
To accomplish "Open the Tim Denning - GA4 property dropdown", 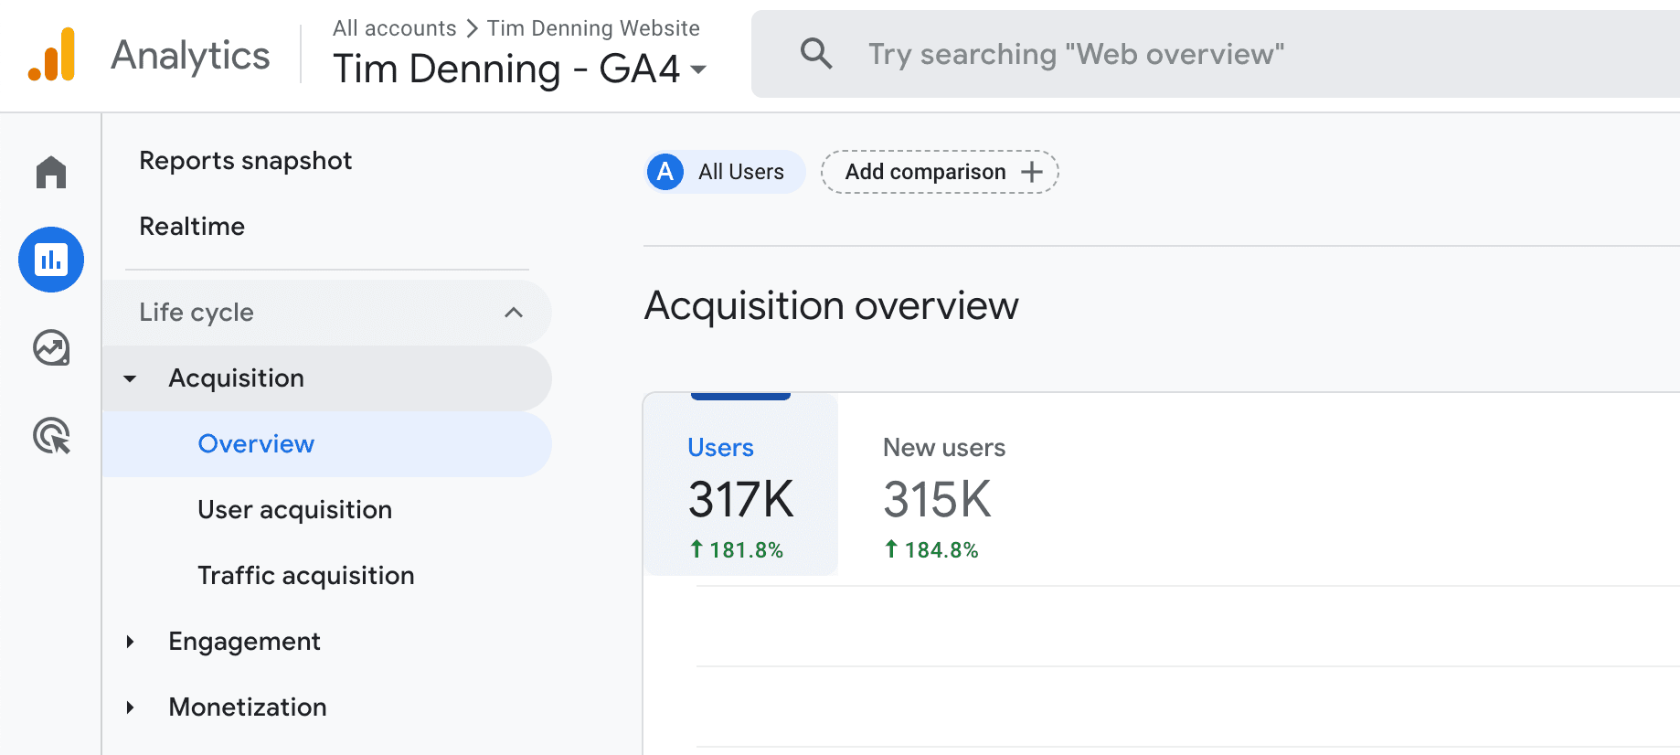I will click(x=519, y=69).
